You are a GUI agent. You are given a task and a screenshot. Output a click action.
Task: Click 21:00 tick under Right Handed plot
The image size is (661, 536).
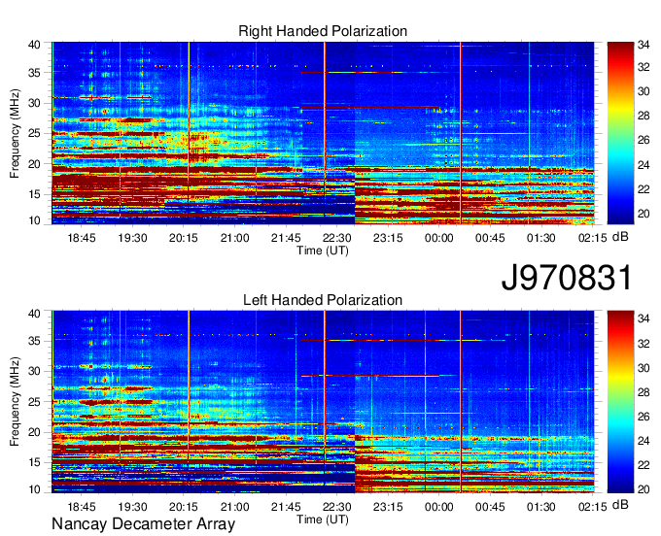[235, 238]
